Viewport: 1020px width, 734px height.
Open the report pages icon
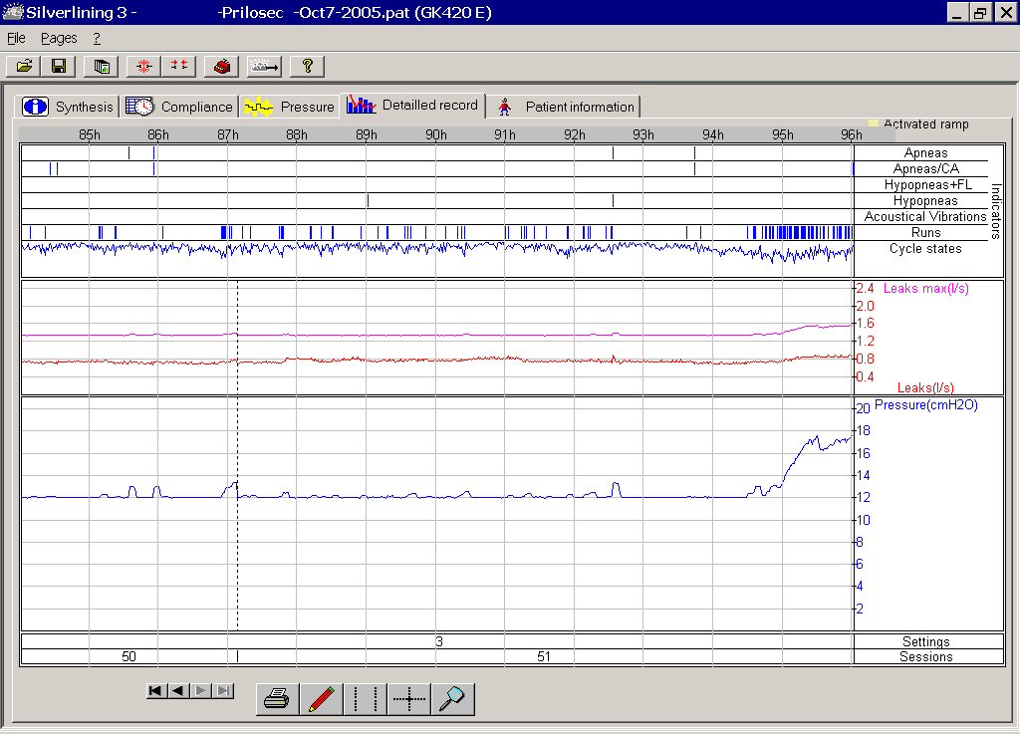[x=102, y=66]
